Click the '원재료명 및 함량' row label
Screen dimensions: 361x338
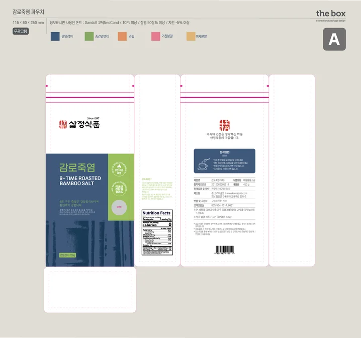[202, 189]
